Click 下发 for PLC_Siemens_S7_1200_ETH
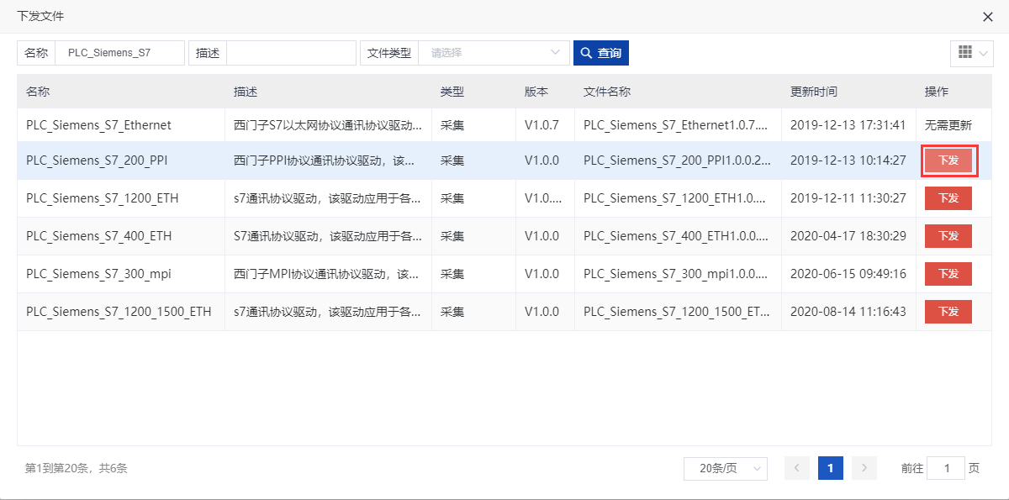Screen dimensions: 1009x500 pos(948,198)
